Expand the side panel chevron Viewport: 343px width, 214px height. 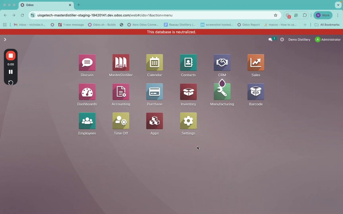point(5,40)
